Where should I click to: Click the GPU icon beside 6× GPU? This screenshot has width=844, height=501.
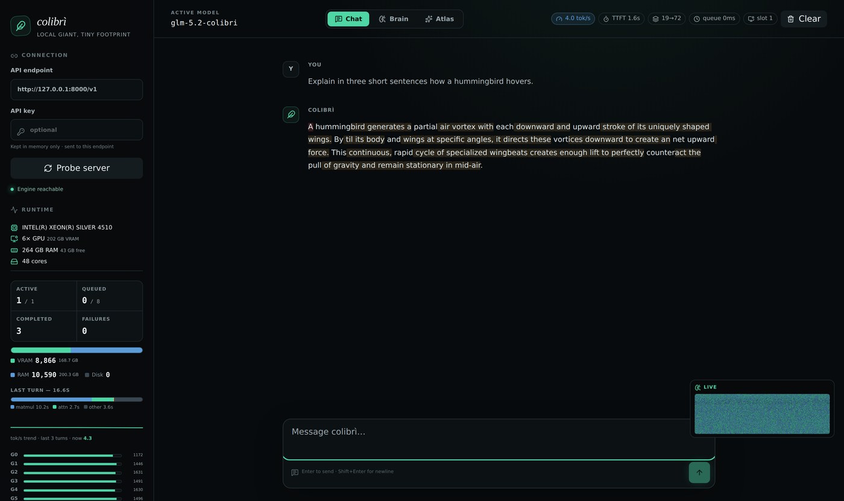point(14,239)
